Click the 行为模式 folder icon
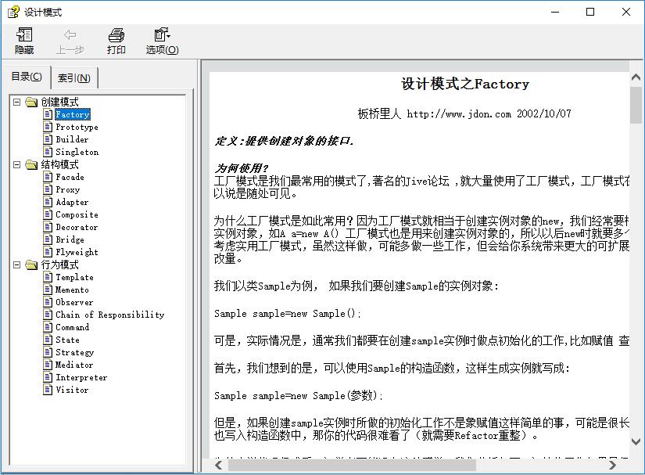Screen dimensions: 645x475 click(x=32, y=264)
